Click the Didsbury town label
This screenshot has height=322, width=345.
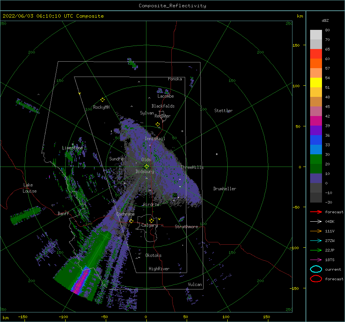coord(145,172)
